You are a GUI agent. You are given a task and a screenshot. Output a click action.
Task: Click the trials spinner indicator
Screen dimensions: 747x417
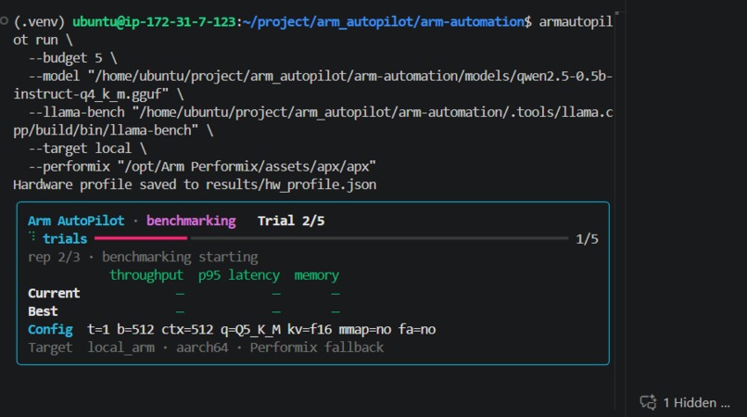point(32,236)
